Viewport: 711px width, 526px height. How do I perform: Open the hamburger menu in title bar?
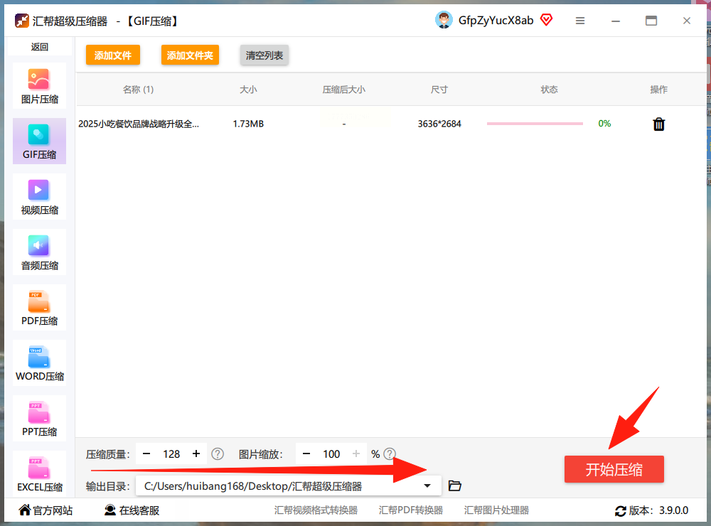pyautogui.click(x=580, y=21)
